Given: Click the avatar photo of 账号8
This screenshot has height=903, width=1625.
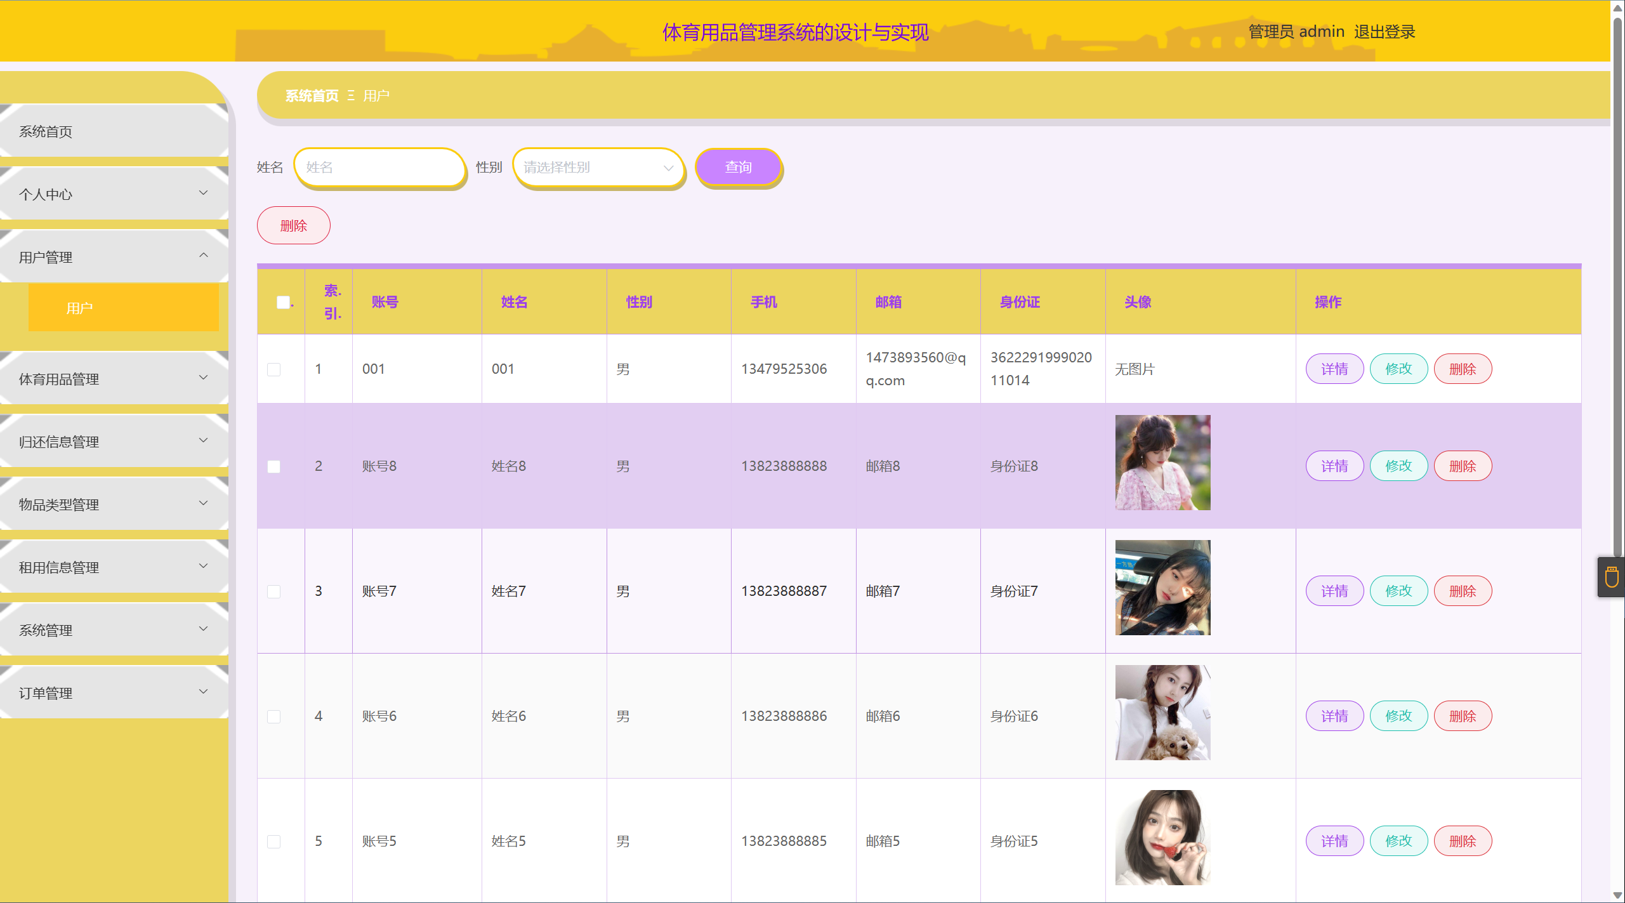Looking at the screenshot, I should pyautogui.click(x=1162, y=462).
